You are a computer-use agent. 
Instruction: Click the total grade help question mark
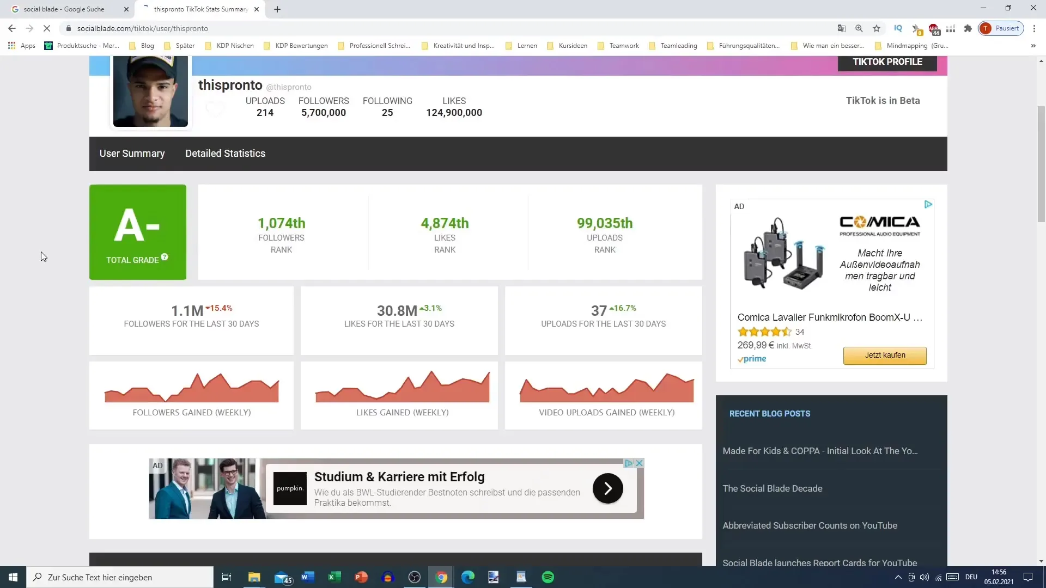(165, 257)
